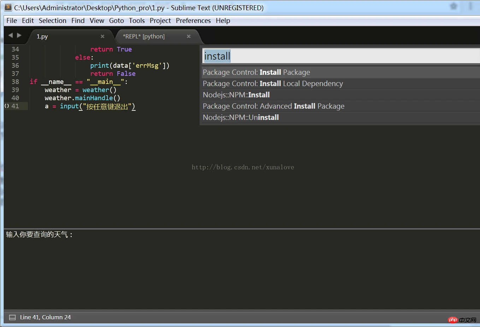Click on 'return True' code line
The height and width of the screenshot is (327, 480).
point(111,49)
